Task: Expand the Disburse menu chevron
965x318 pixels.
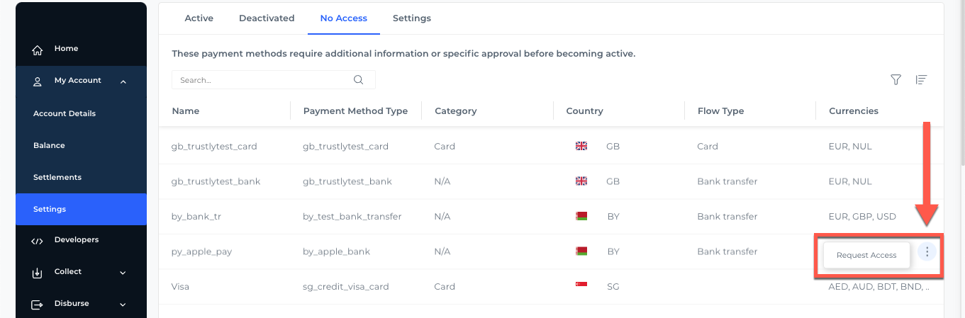Action: pos(123,305)
